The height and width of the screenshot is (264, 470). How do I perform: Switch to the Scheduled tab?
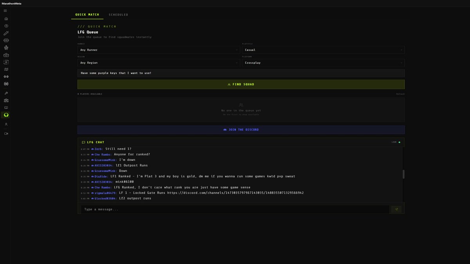click(x=118, y=14)
